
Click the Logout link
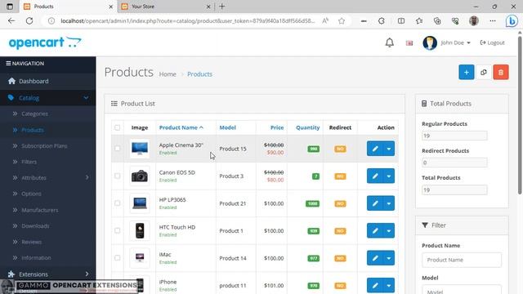(x=492, y=42)
